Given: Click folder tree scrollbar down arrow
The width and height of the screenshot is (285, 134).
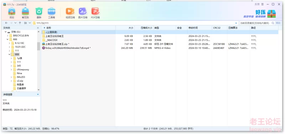Looking at the screenshot, I should point(38,90).
